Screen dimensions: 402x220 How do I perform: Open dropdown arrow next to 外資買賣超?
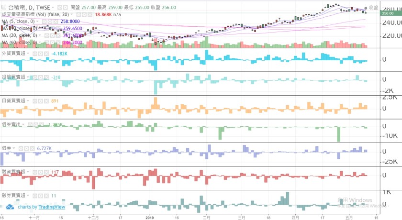point(28,53)
